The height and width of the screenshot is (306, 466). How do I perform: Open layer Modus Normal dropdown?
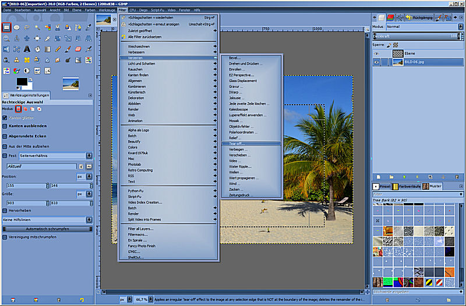tap(425, 27)
